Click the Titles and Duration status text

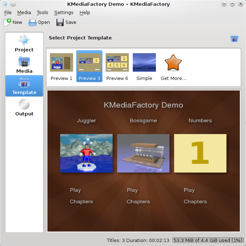(x=138, y=240)
